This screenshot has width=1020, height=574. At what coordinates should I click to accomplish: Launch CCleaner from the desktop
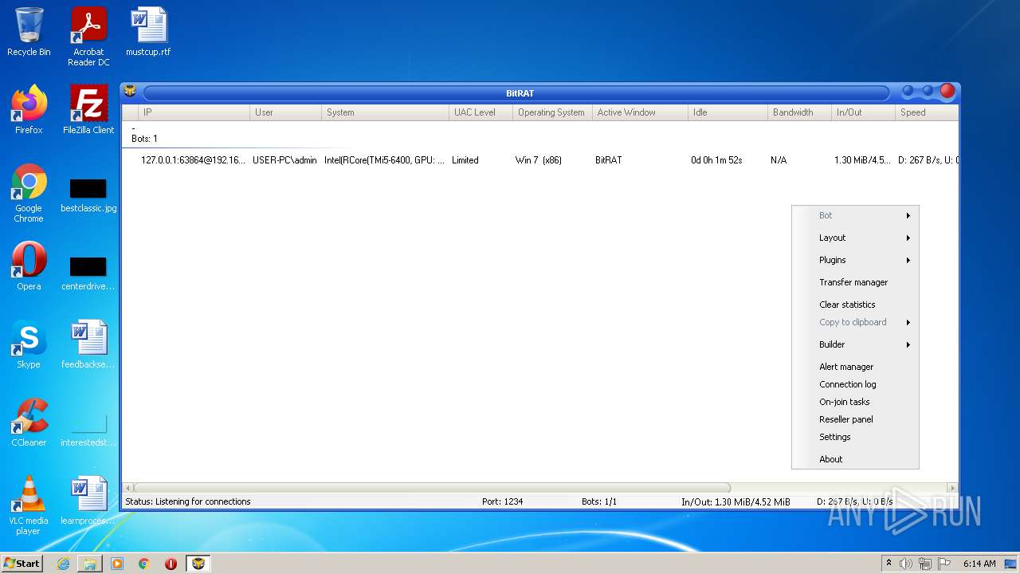point(29,423)
